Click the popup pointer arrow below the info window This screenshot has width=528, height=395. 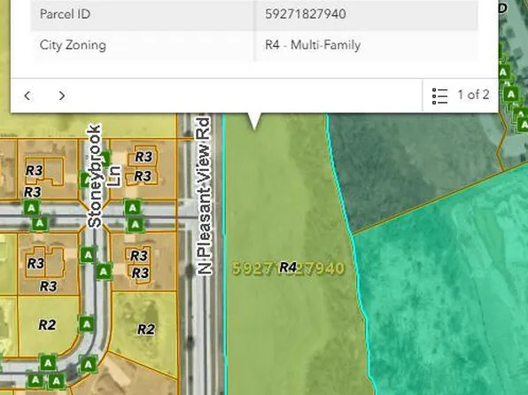pos(254,121)
